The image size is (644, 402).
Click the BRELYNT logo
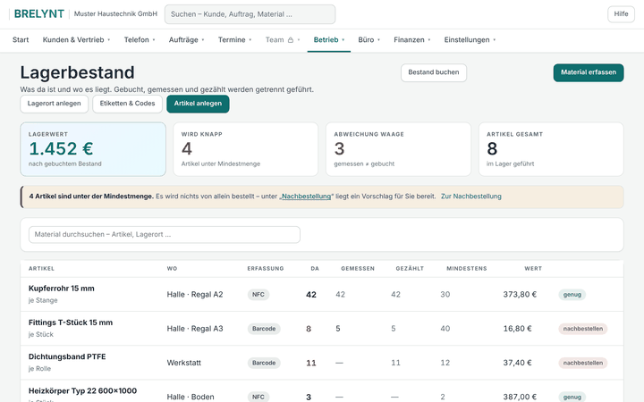39,14
